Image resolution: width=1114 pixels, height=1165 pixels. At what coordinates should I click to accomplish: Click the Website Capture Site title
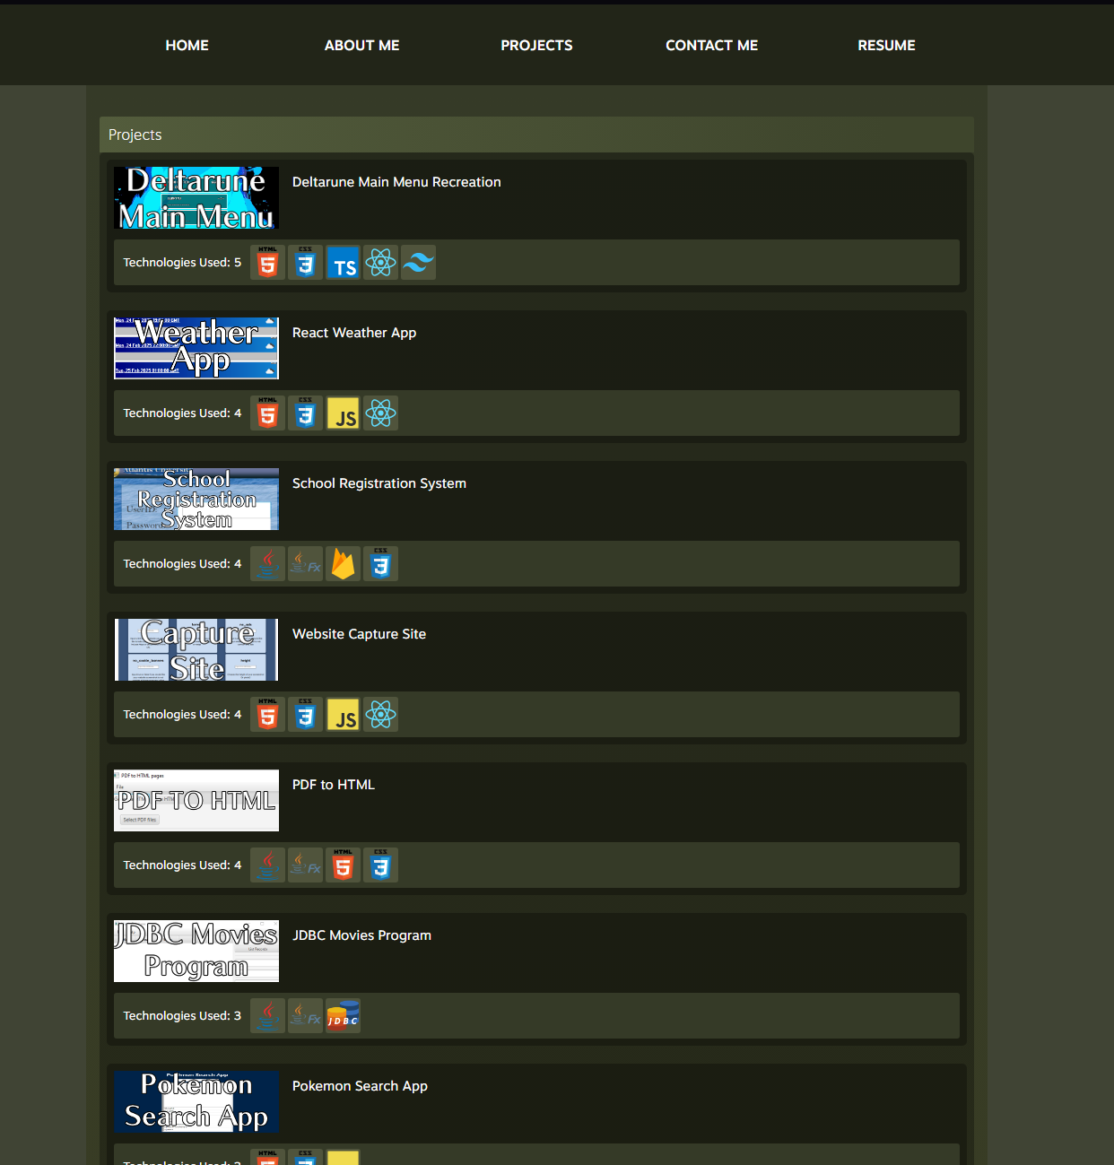[x=359, y=634]
